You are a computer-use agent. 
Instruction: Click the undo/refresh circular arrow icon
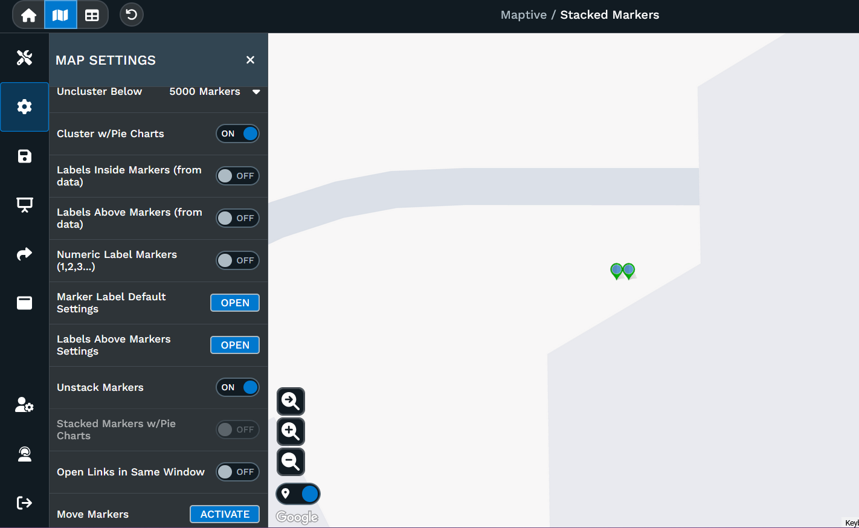[x=132, y=14]
